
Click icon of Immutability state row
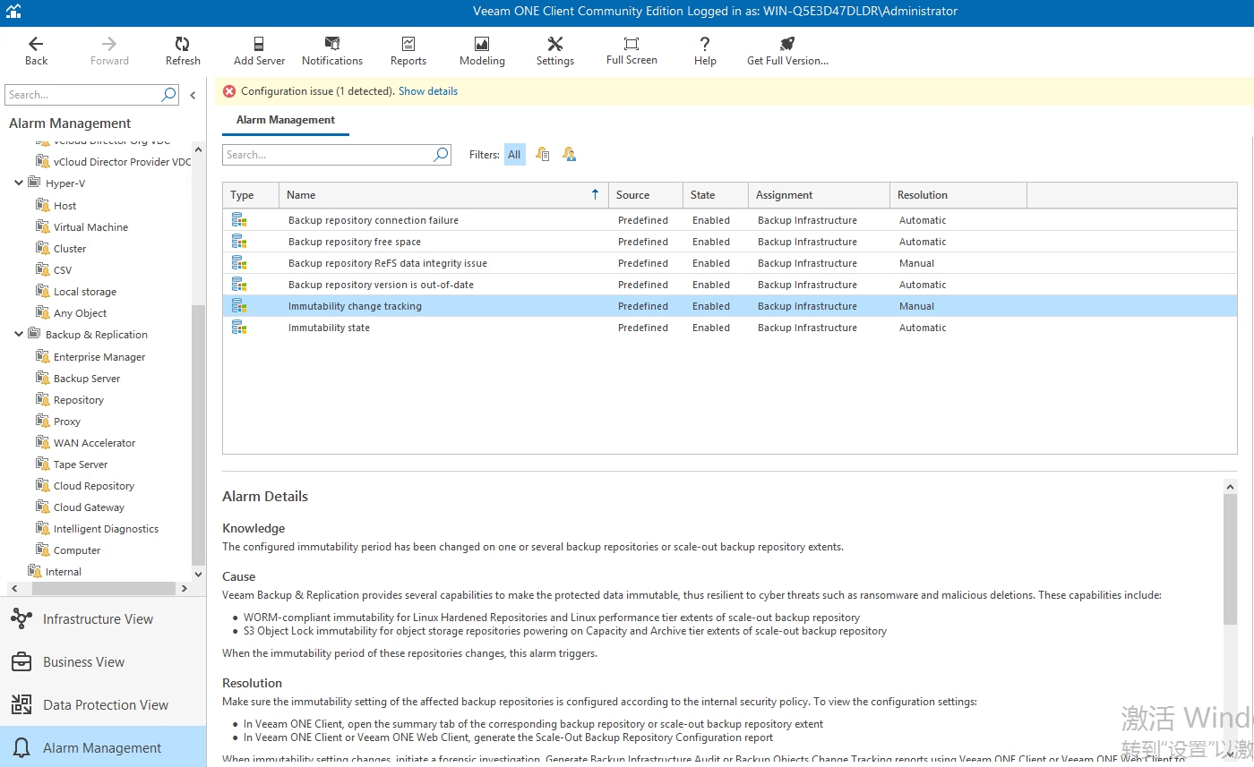click(239, 328)
